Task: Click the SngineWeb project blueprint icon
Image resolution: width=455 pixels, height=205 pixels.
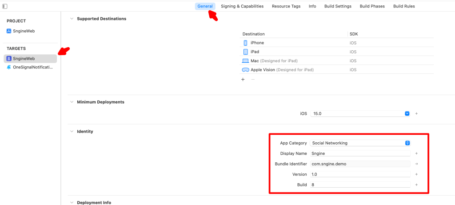Action: pos(9,31)
